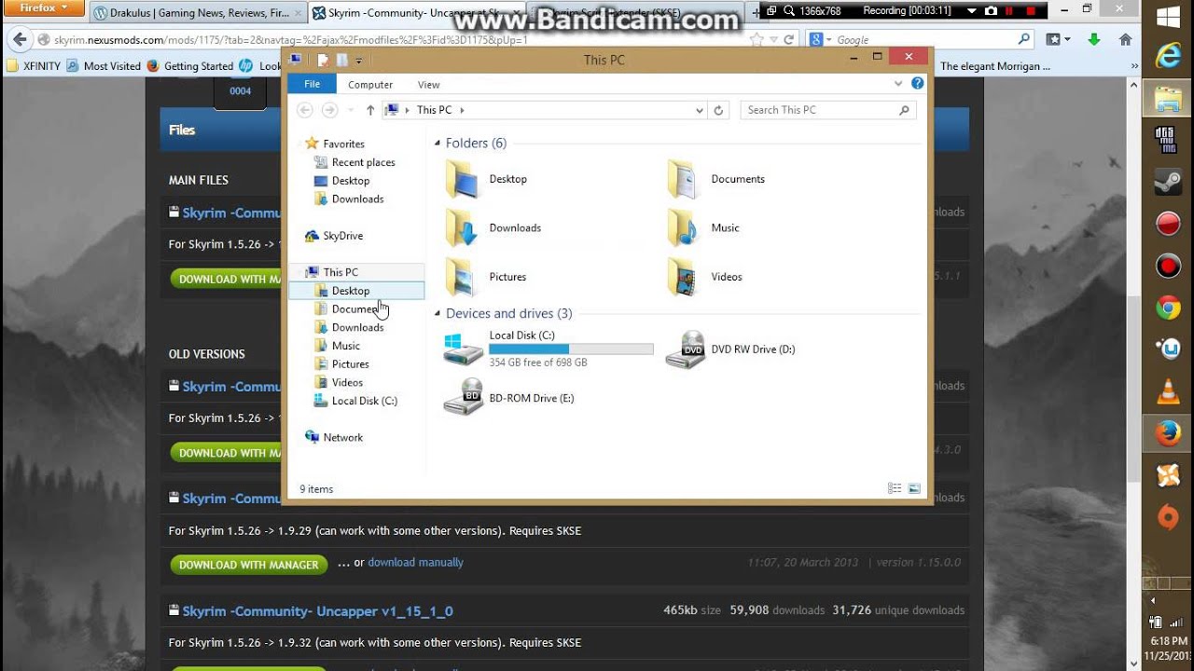The image size is (1194, 671).
Task: Expand the Explorer ribbon chevron
Action: pyautogui.click(x=898, y=84)
